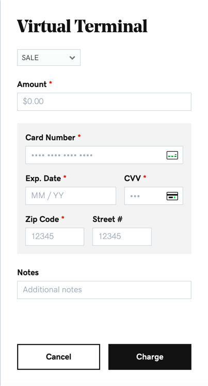Click the CVV label text

pos(132,178)
